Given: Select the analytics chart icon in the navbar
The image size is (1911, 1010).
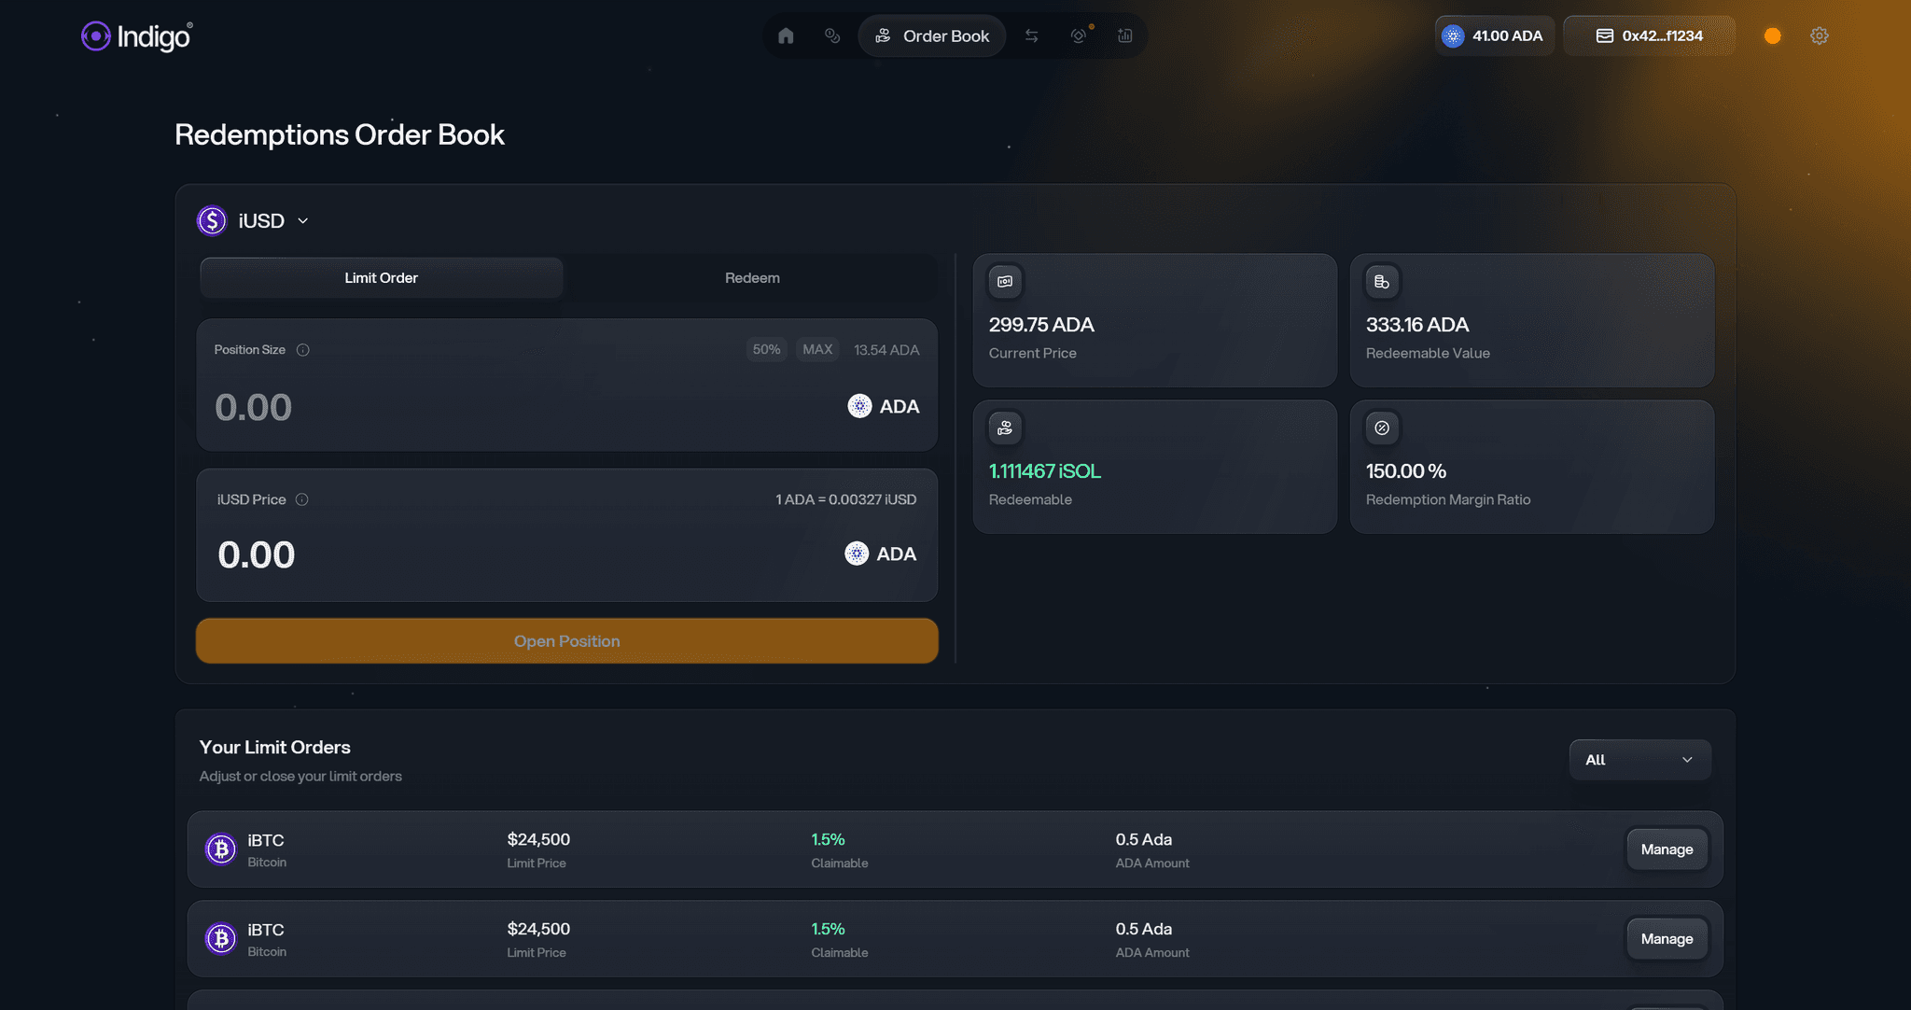Looking at the screenshot, I should pyautogui.click(x=1125, y=35).
